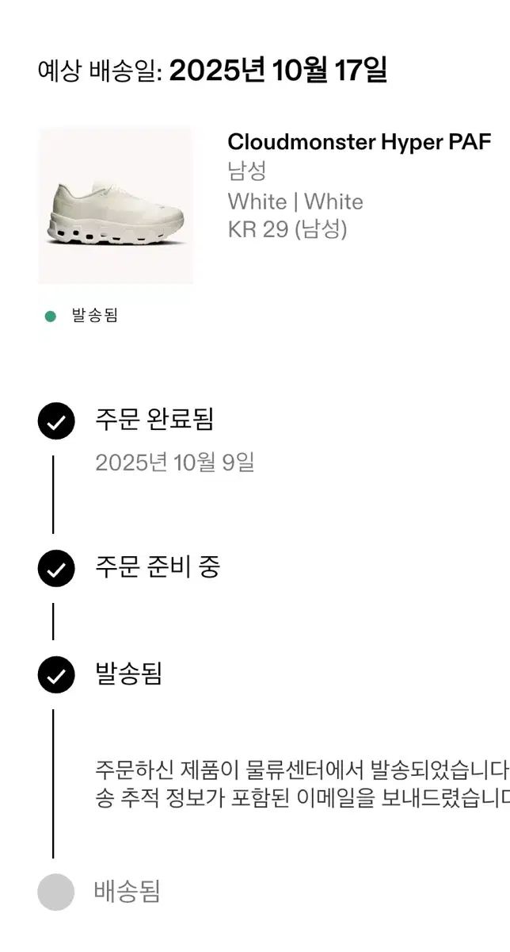The image size is (510, 952).
Task: Click the estimated delivery date 2025년 10월 17일
Action: [278, 71]
